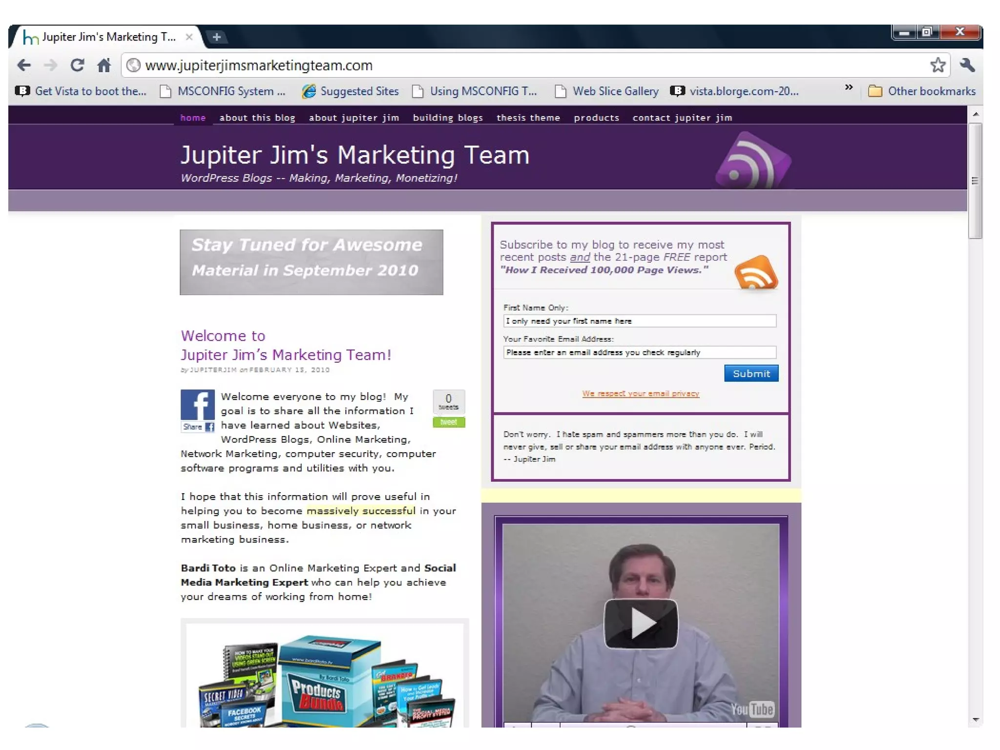Open the 'about jupiter jim' menu item
The height and width of the screenshot is (750, 1000).
coord(354,118)
